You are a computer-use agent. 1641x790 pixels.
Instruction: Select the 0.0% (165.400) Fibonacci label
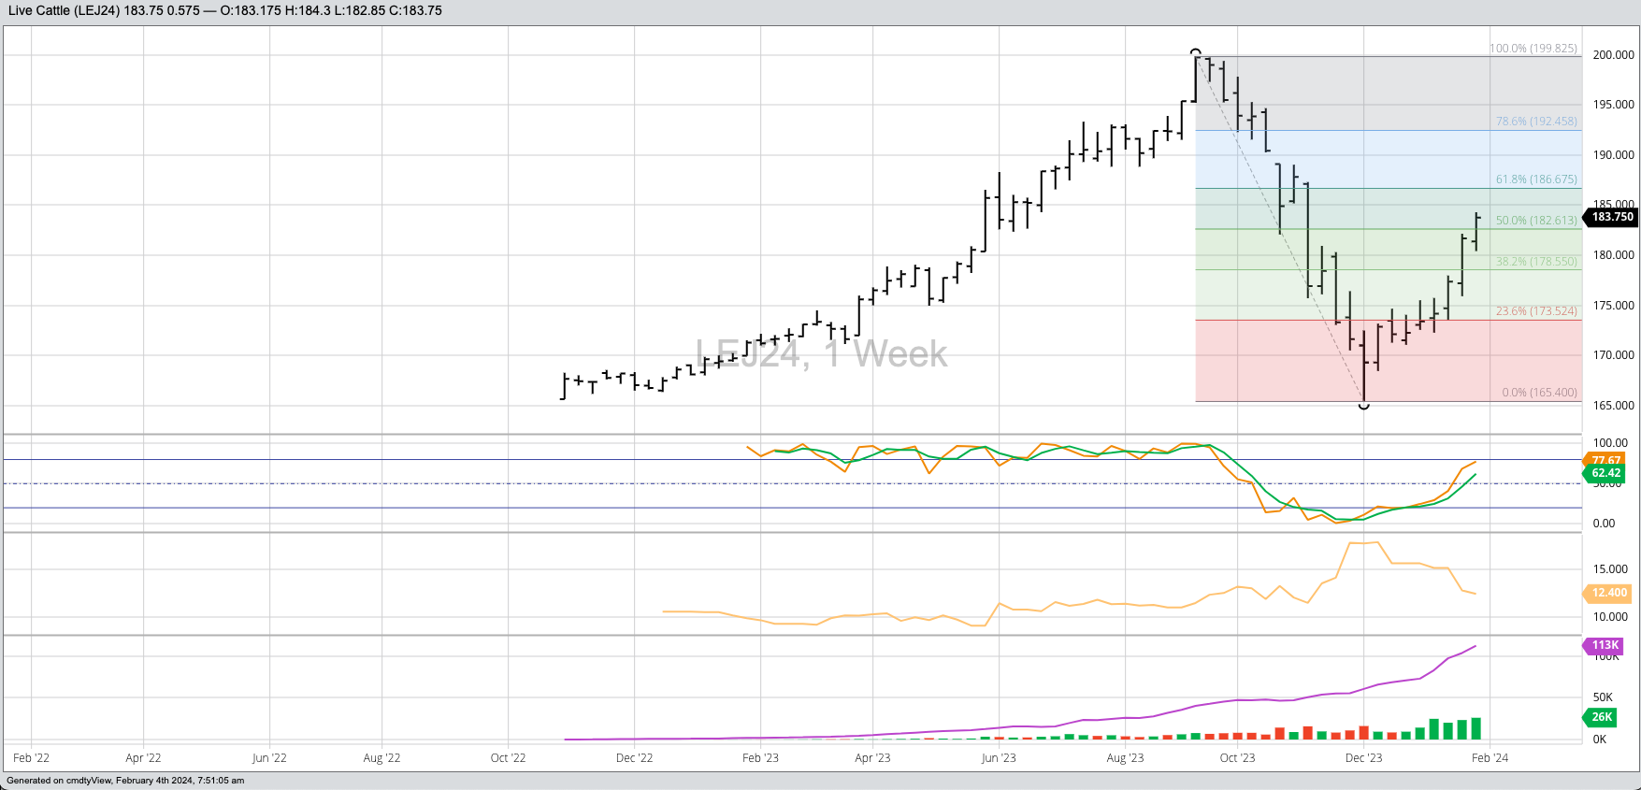pyautogui.click(x=1539, y=393)
